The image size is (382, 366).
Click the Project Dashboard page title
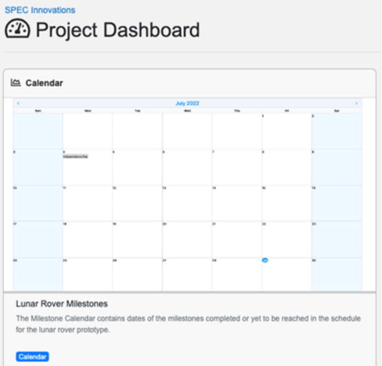click(117, 30)
